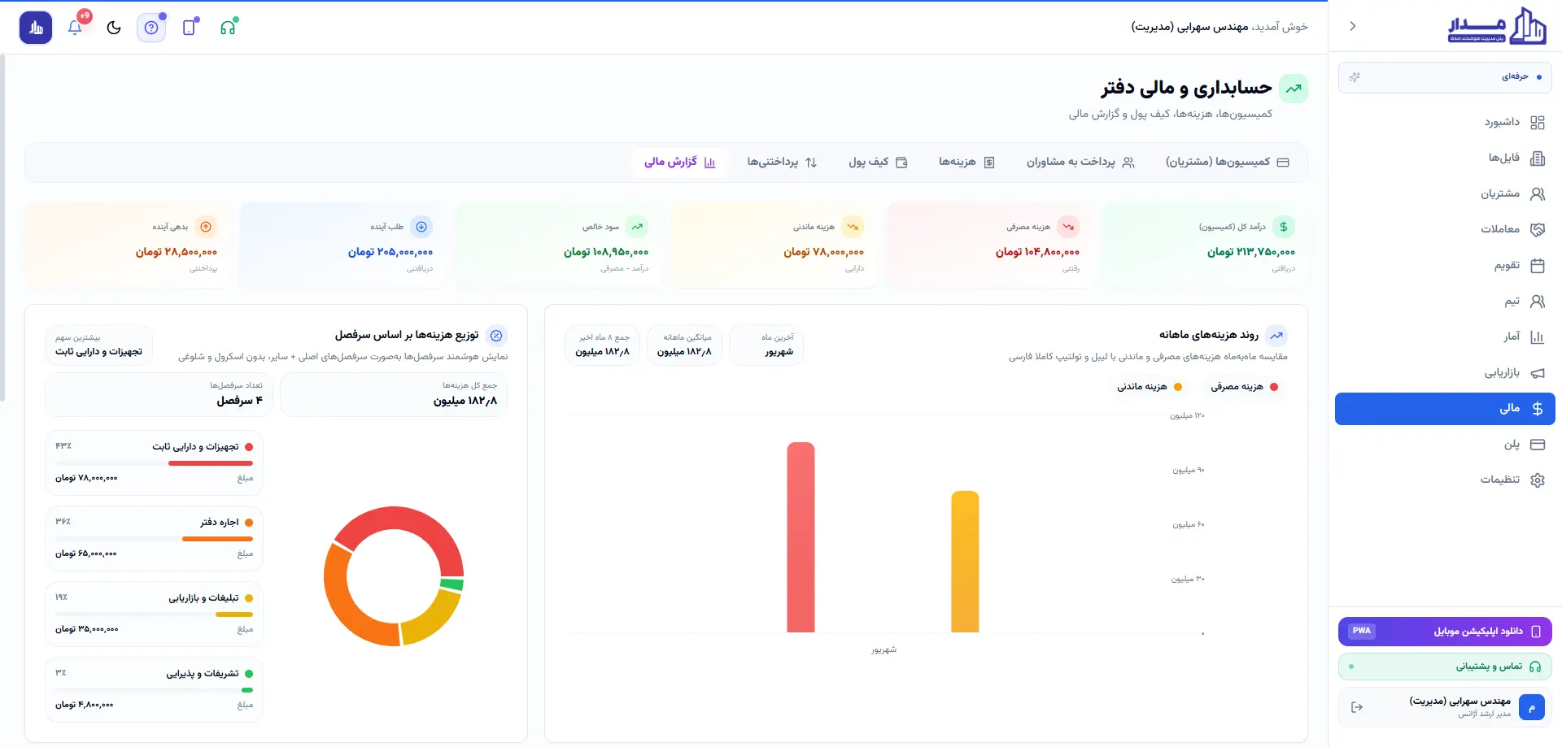Click the green trend icon beside حسابداری و مالی دفتر
Screen dimensions: 1562x747
pos(1294,89)
